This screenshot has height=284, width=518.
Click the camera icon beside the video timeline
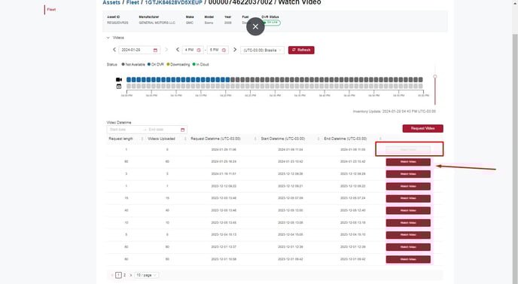pyautogui.click(x=119, y=80)
